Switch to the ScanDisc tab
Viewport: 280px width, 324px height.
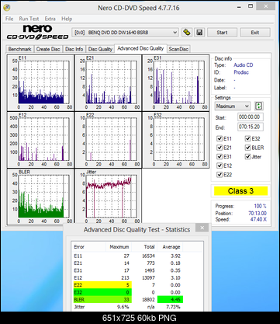[x=178, y=49]
